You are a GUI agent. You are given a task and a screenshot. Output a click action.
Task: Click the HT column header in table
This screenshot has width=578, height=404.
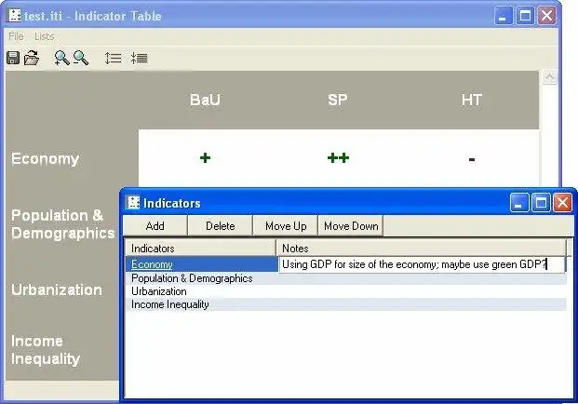(472, 100)
